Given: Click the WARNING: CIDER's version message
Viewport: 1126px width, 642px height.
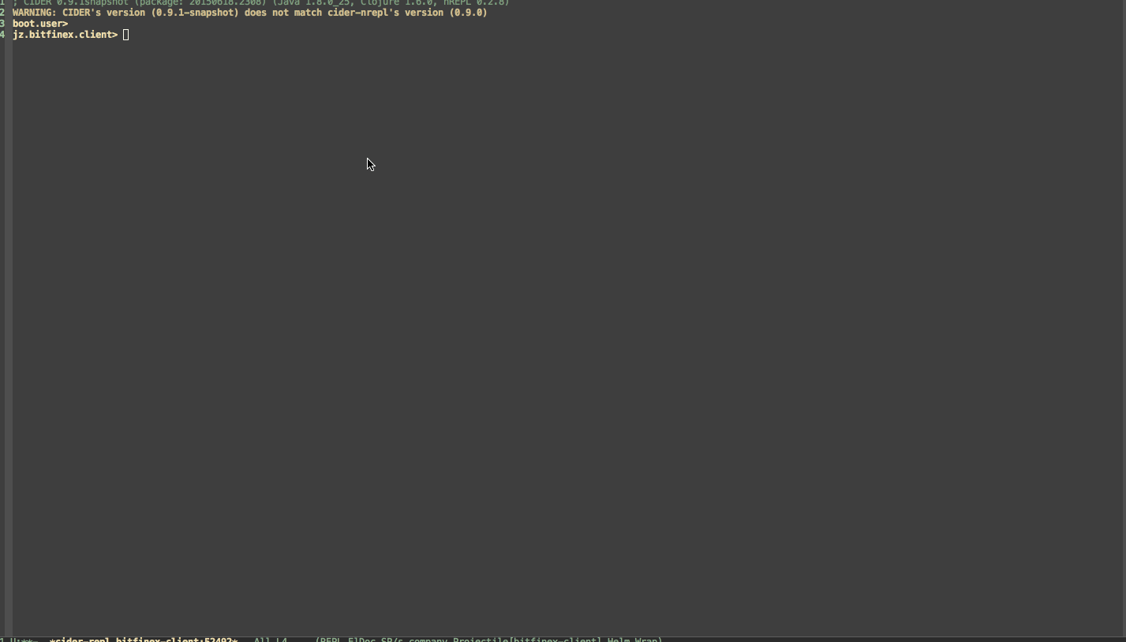Looking at the screenshot, I should (249, 13).
